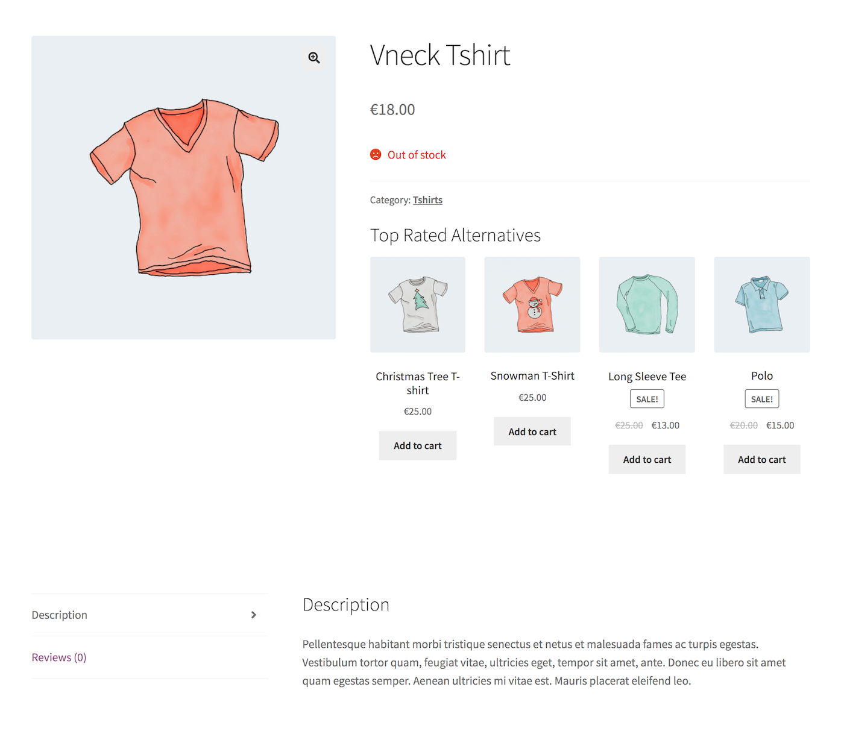The width and height of the screenshot is (844, 737).
Task: Click the Long Sleeve Tee product name
Action: click(x=646, y=376)
